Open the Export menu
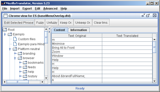The image size is (160, 92). coord(27,9)
